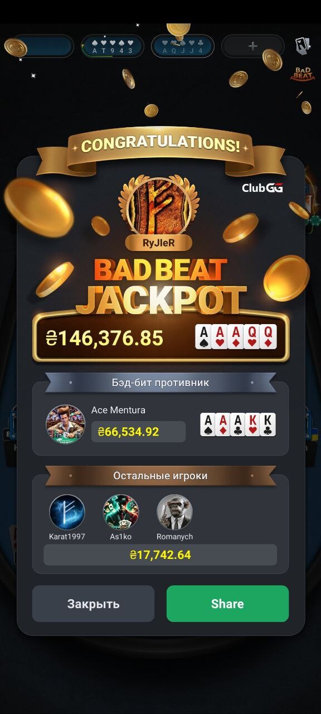Tap the winning hand AAAQQ cards

(236, 337)
